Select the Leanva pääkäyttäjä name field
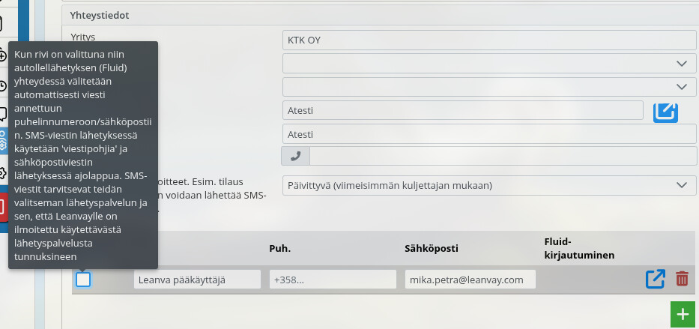The width and height of the screenshot is (699, 329). click(197, 280)
